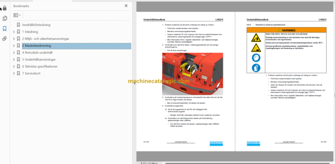Go to 6 Tekniska specifikationer bookmark
Screen dimensions: 335x164
pyautogui.click(x=40, y=66)
